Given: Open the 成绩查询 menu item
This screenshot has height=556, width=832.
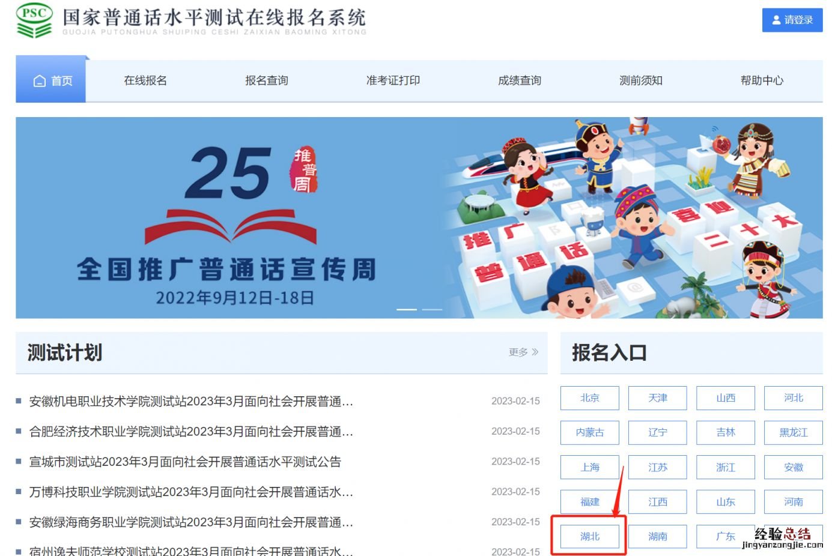Looking at the screenshot, I should (520, 80).
